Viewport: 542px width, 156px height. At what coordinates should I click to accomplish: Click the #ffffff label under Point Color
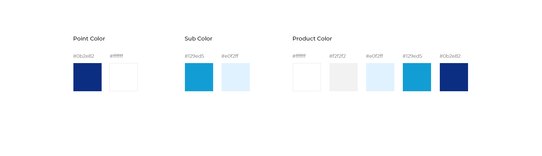pyautogui.click(x=116, y=56)
